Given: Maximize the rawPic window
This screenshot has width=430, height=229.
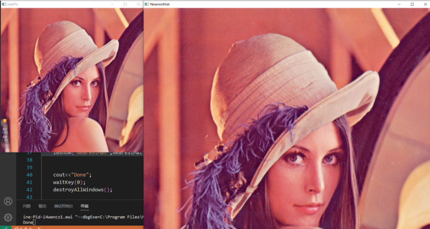Looking at the screenshot, I should click(125, 4).
